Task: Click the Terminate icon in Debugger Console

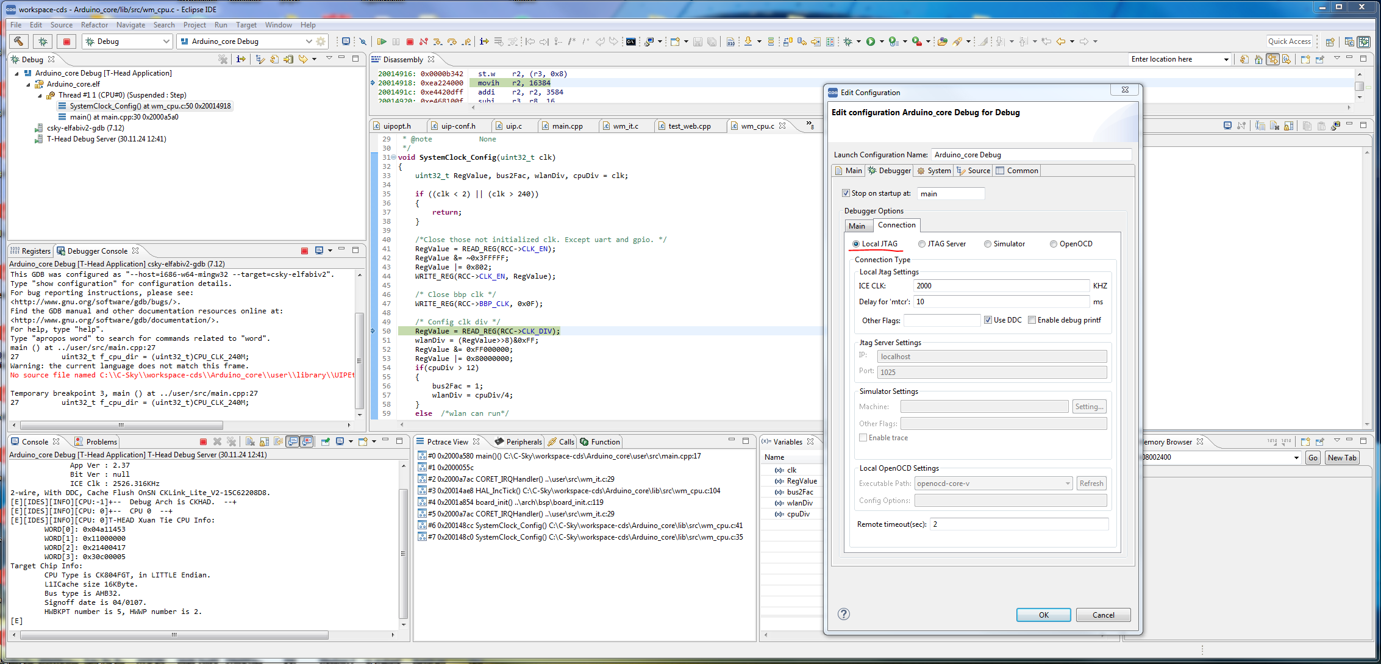Action: click(305, 251)
